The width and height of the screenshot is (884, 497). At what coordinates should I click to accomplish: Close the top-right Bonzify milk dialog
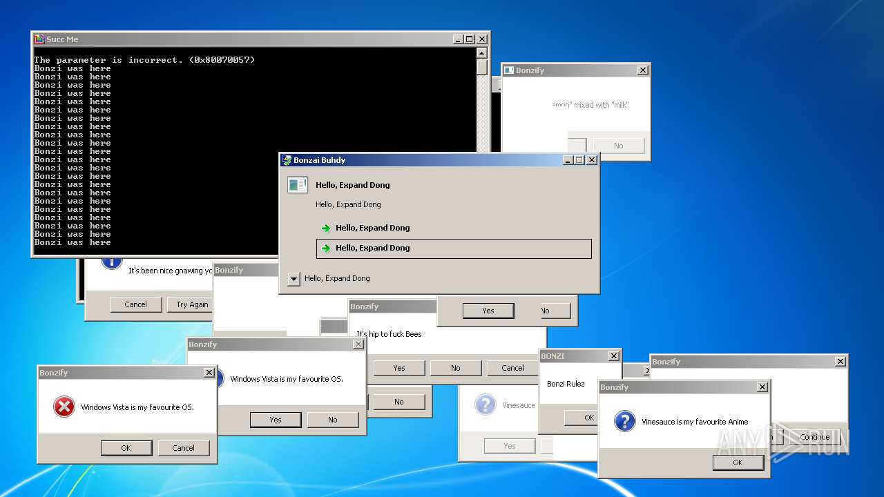tap(643, 70)
